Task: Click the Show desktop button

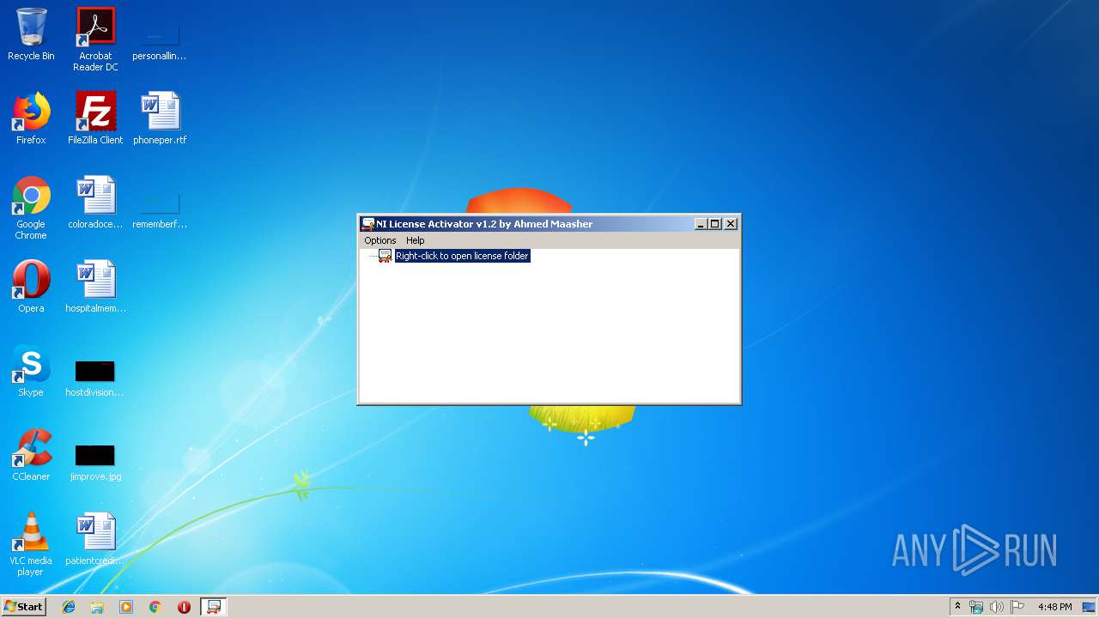Action: (1090, 607)
